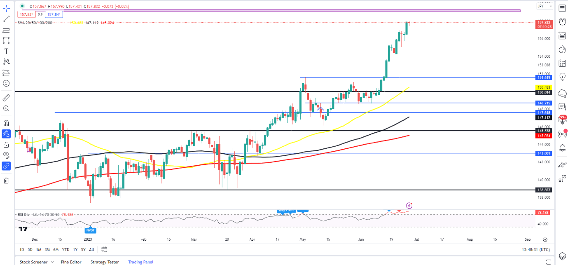Open the alerts clock panel
Image resolution: width=568 pixels, height=265 pixels.
pos(562,21)
